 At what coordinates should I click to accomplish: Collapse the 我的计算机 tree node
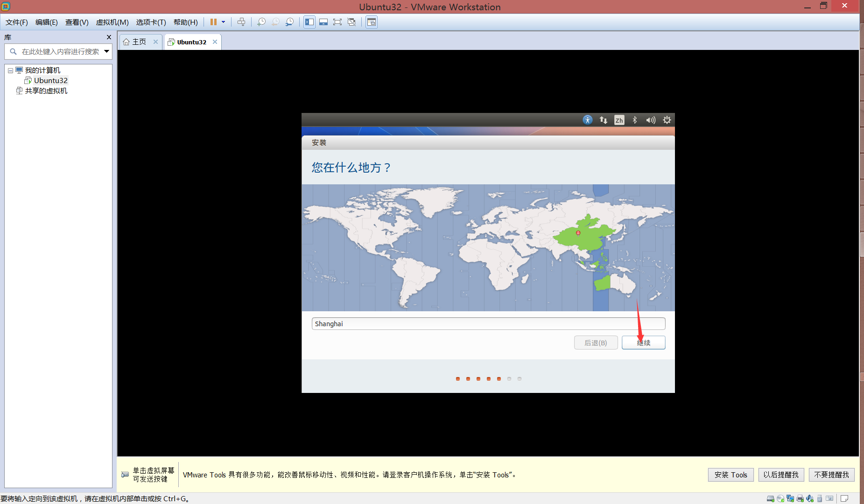pyautogui.click(x=10, y=70)
